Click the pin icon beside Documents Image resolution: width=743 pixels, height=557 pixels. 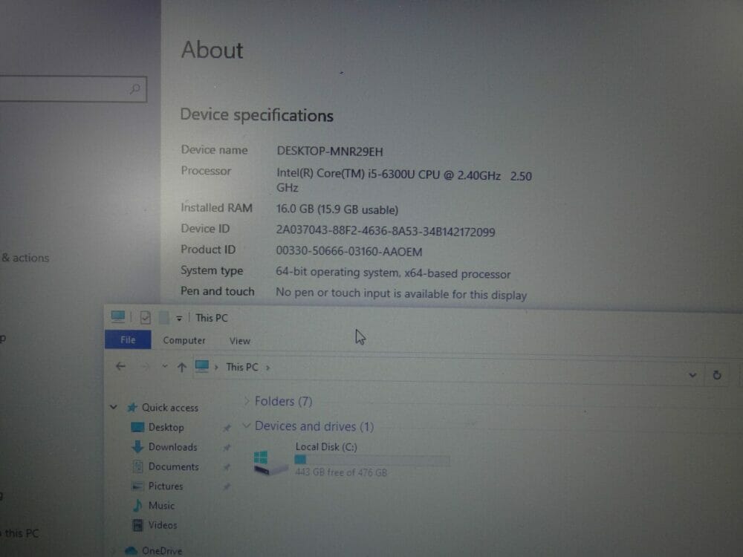click(x=227, y=467)
